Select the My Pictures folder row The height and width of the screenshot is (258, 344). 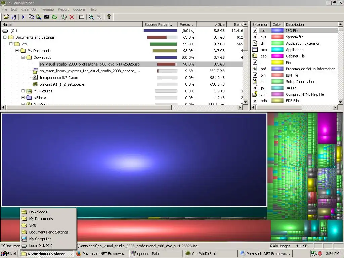(122, 91)
